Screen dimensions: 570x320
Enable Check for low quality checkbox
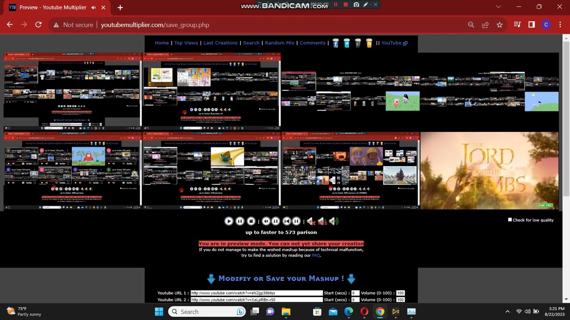click(510, 220)
